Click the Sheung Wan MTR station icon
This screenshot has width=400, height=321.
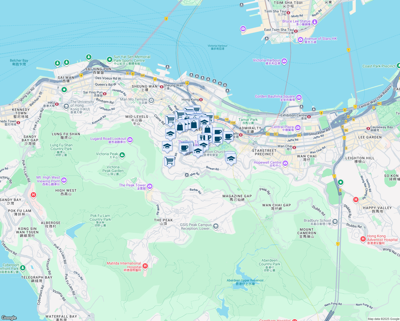click(161, 87)
